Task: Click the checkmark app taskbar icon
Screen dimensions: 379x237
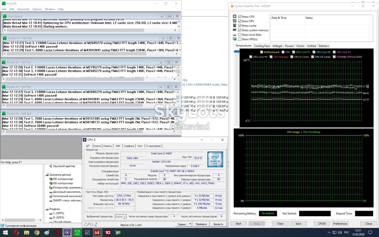Action: 87,233
